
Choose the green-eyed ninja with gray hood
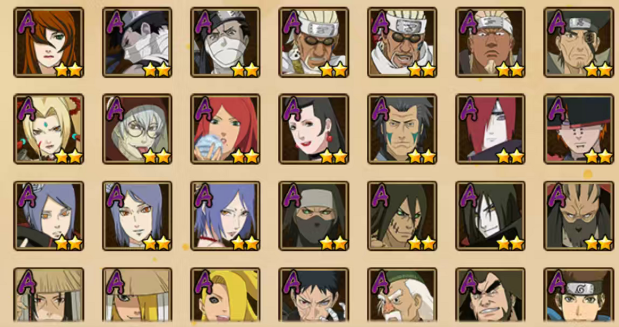[x=314, y=216]
